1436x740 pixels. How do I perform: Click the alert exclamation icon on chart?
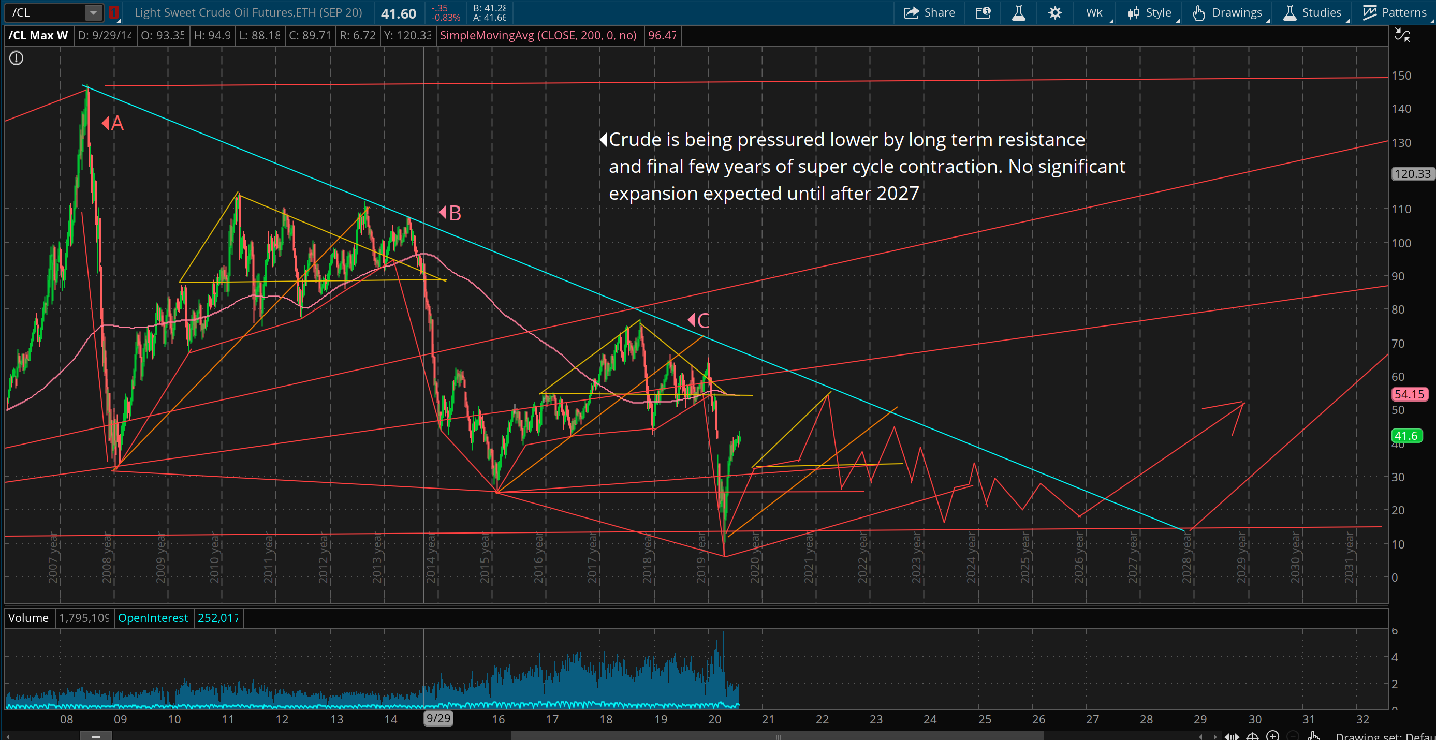pyautogui.click(x=16, y=58)
